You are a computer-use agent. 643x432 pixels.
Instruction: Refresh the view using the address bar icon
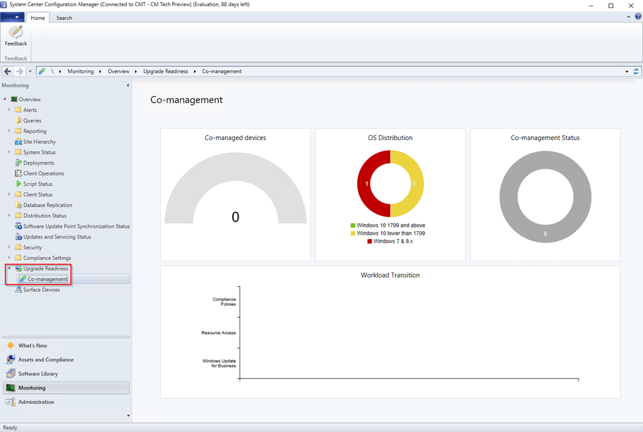[x=636, y=72]
